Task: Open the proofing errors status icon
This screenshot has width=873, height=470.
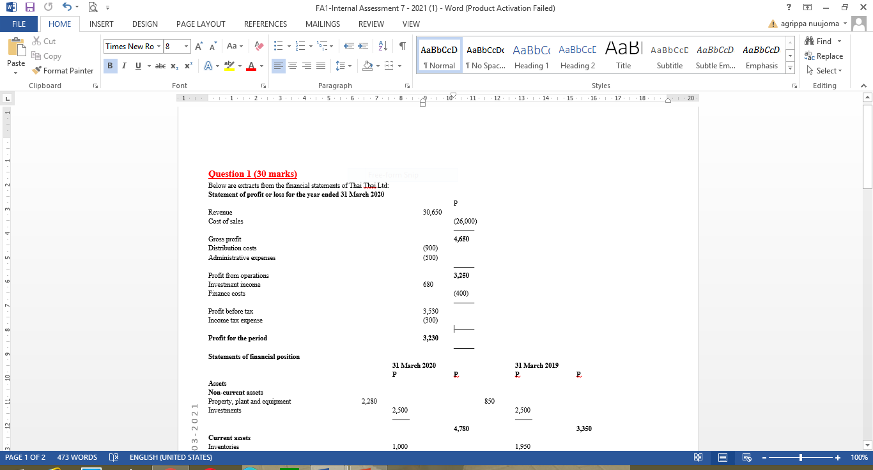Action: point(114,457)
